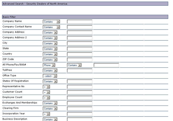Open the Representative No operator dropdown
Image resolution: width=173 pixels, height=121 pixels.
(x=47, y=87)
